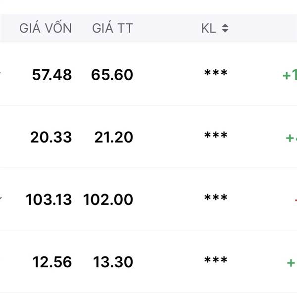Open the 65.60 market price cell

point(112,75)
